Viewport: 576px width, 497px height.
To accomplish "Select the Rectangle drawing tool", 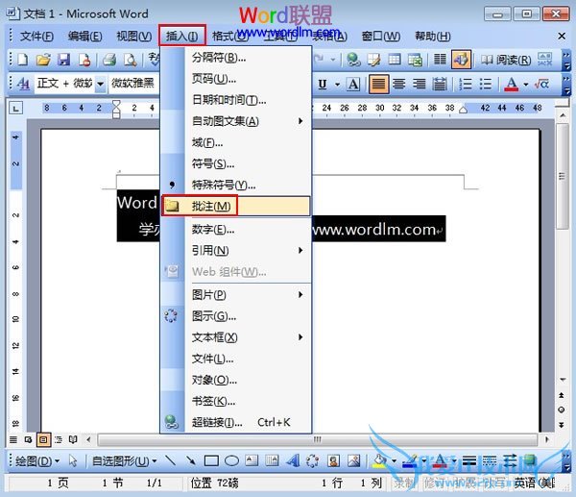I will 211,460.
